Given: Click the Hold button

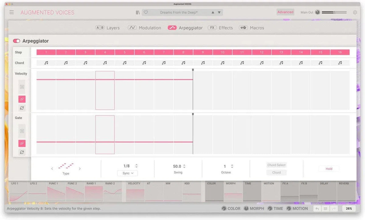Looking at the screenshot, I should pos(329,169).
